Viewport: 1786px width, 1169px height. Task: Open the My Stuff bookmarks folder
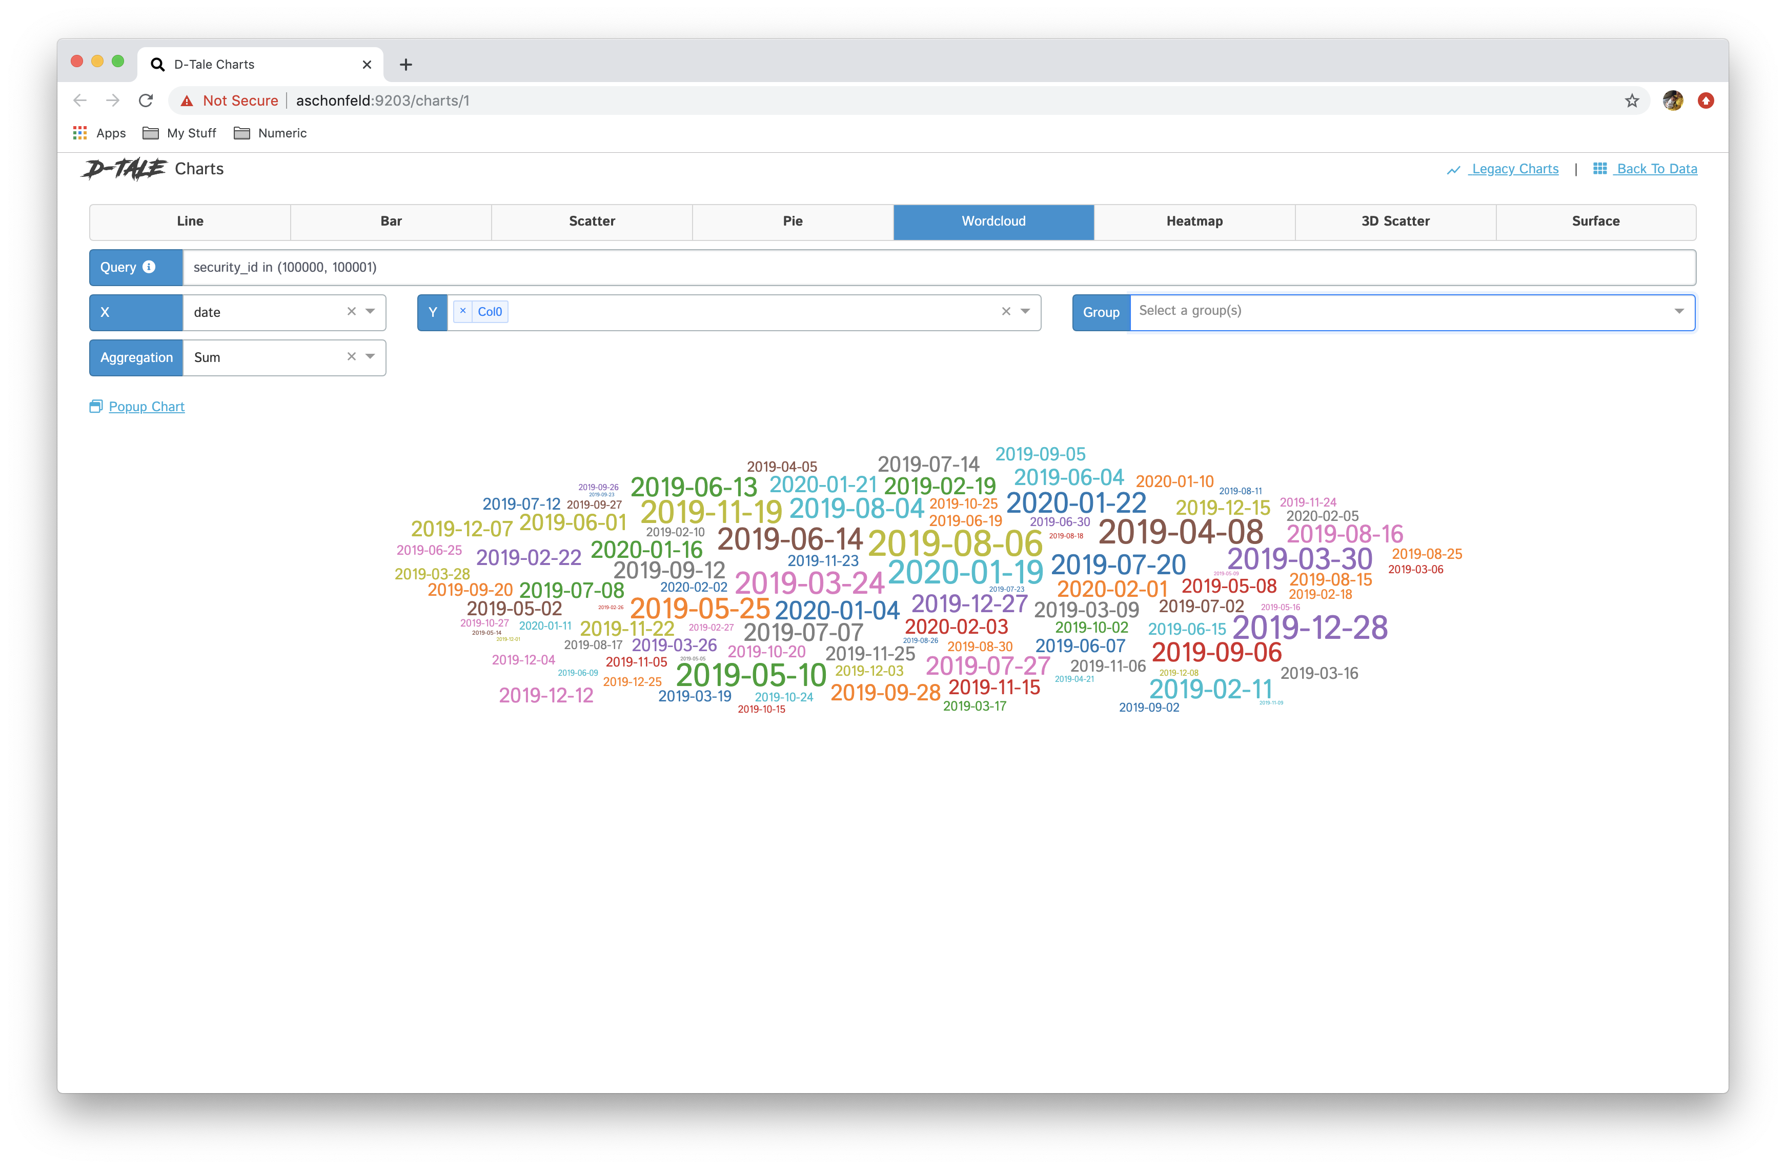[x=179, y=133]
